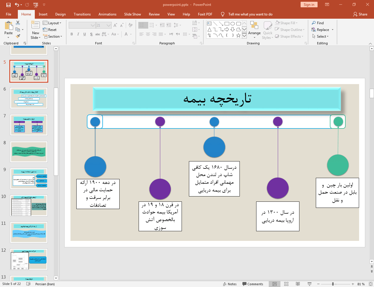
Task: Open Quick Styles gallery
Action: (268, 30)
